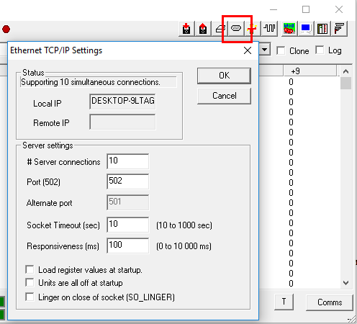Minimize the main window
Image resolution: width=357 pixels, height=324 pixels.
click(274, 9)
